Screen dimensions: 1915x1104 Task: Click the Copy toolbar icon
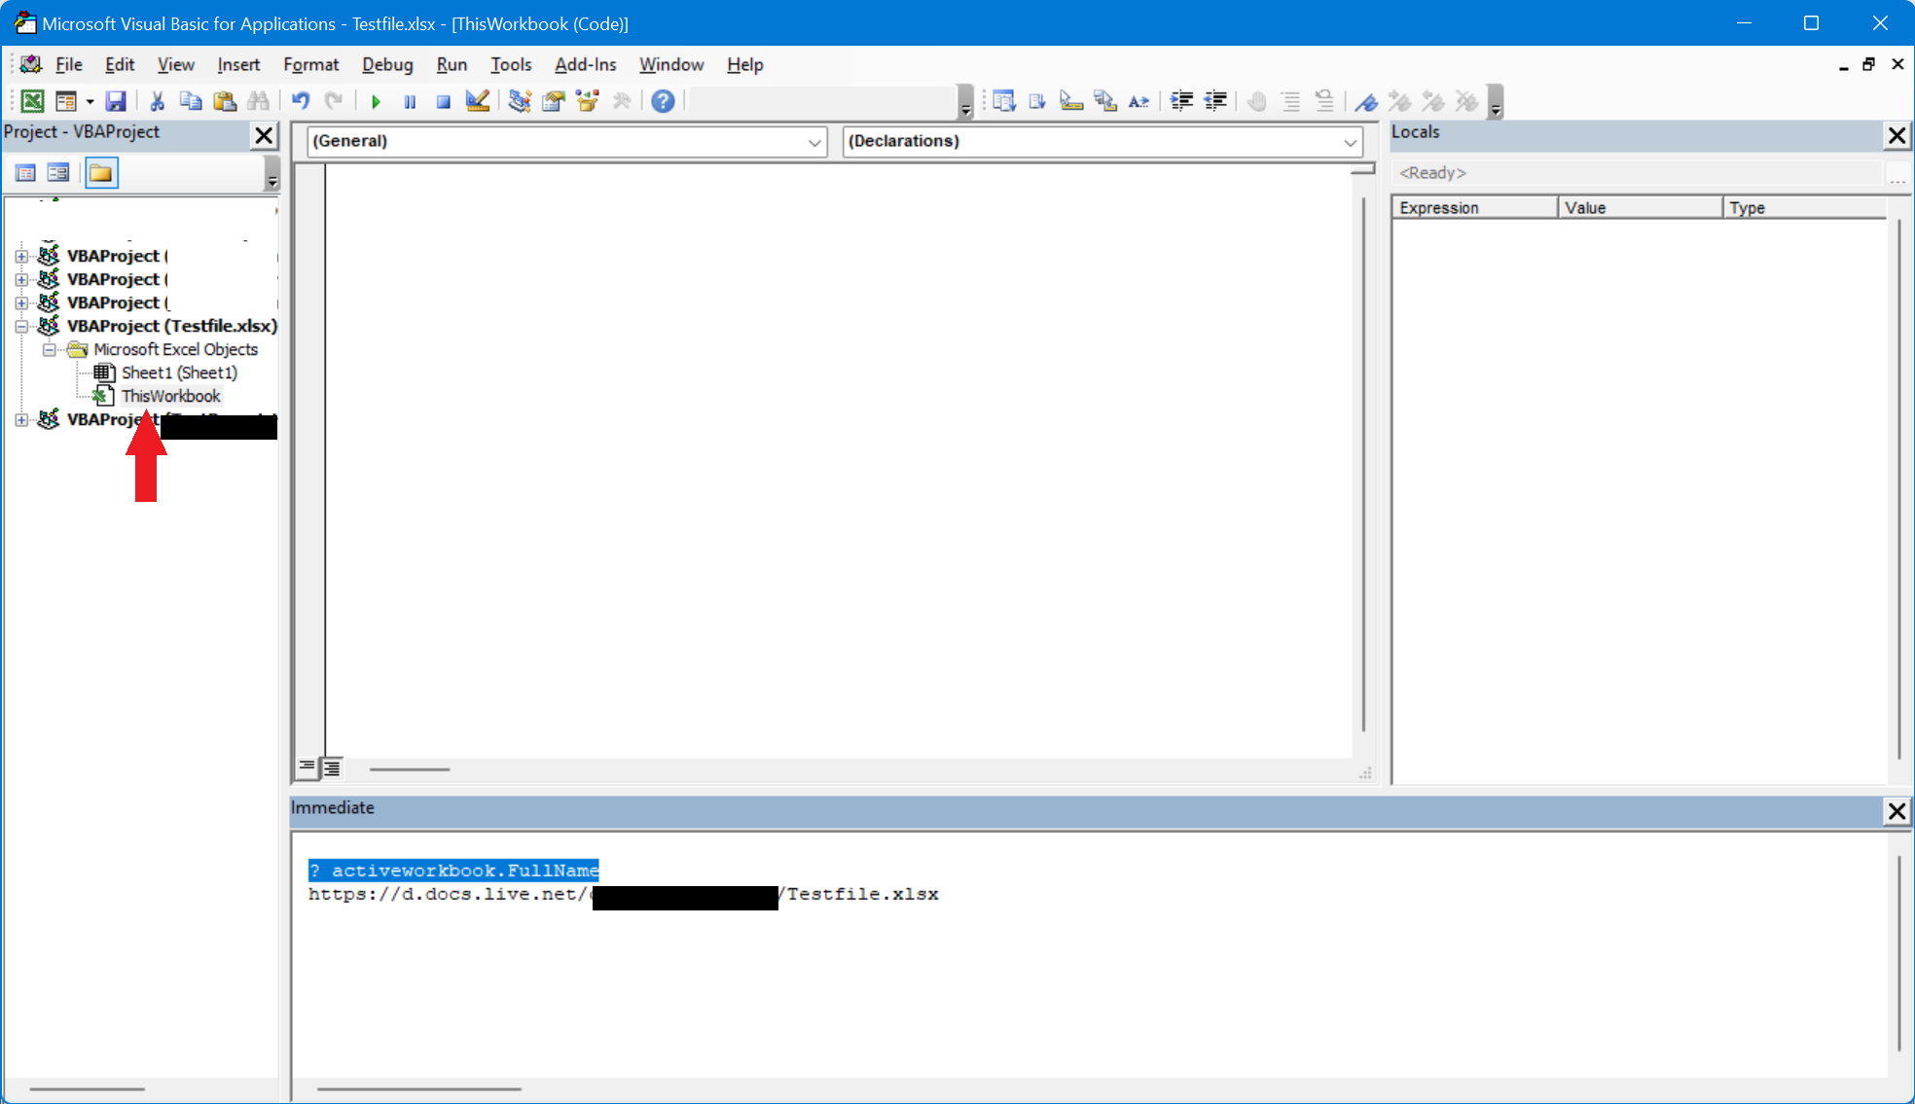point(191,101)
